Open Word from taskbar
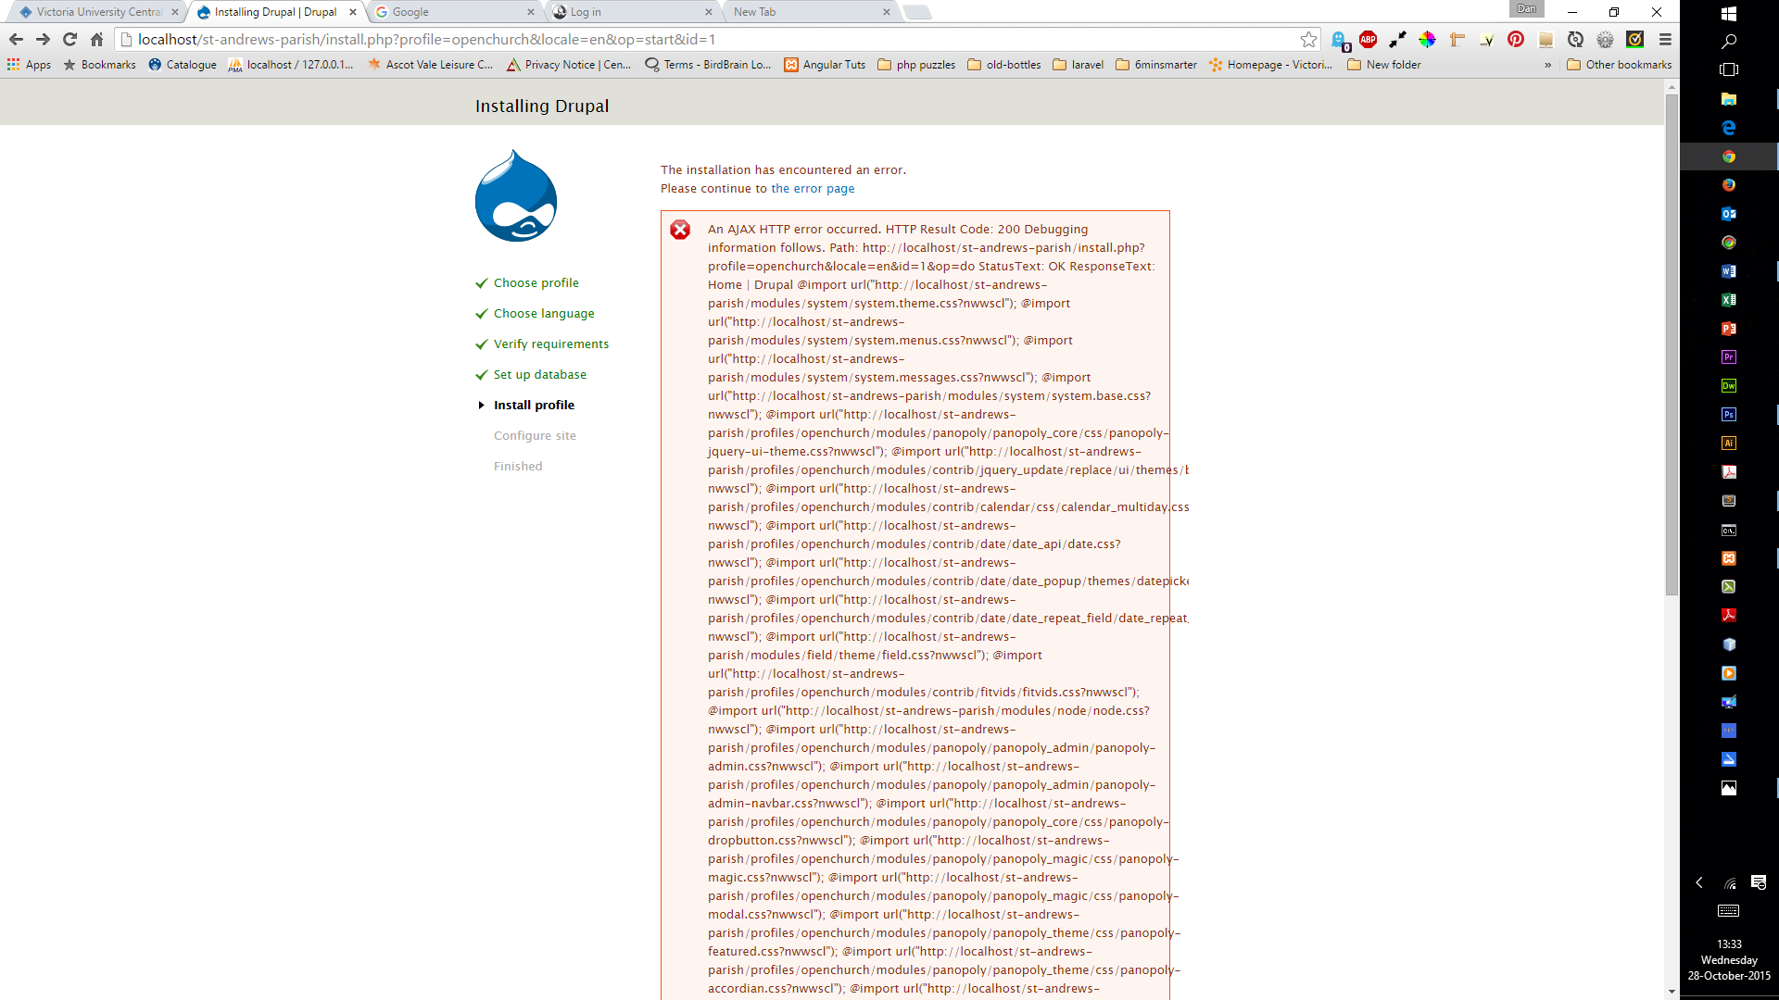1779x1000 pixels. 1729,271
